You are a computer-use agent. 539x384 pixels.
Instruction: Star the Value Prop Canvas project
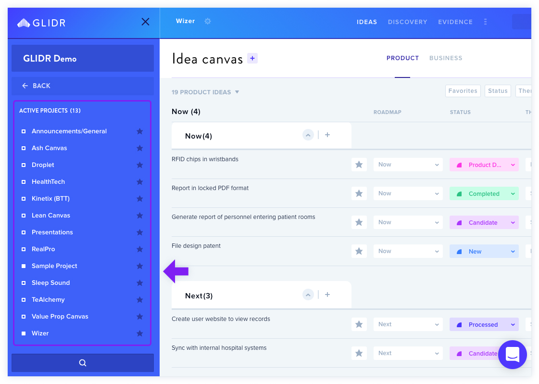tap(139, 317)
